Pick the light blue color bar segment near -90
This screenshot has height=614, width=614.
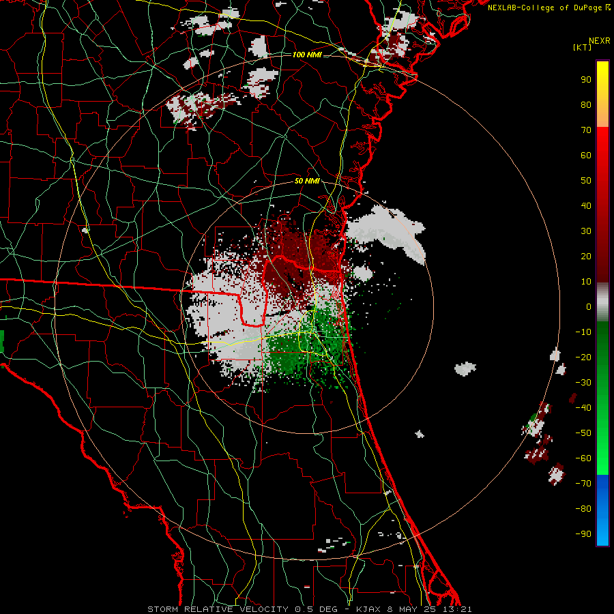(602, 533)
